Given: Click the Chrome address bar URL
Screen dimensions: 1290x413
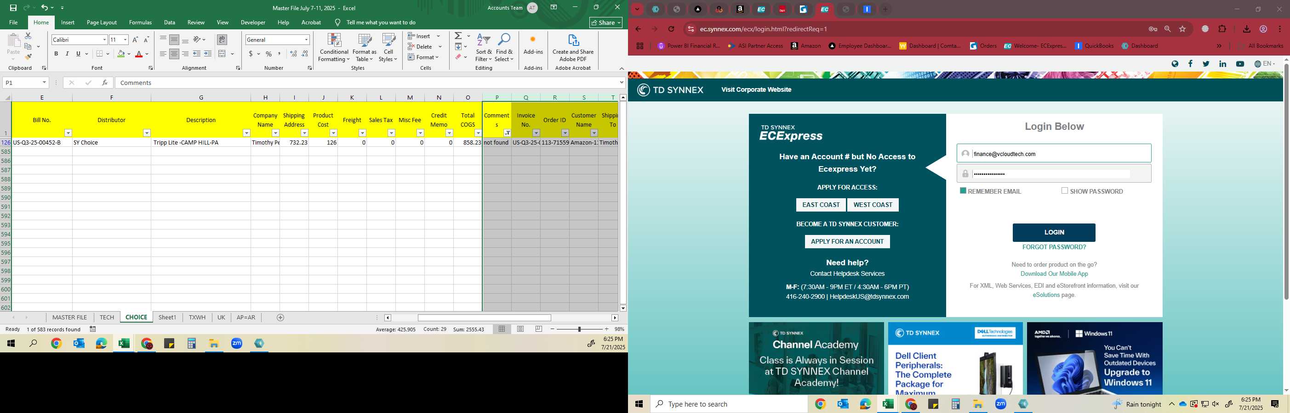Looking at the screenshot, I should point(764,29).
